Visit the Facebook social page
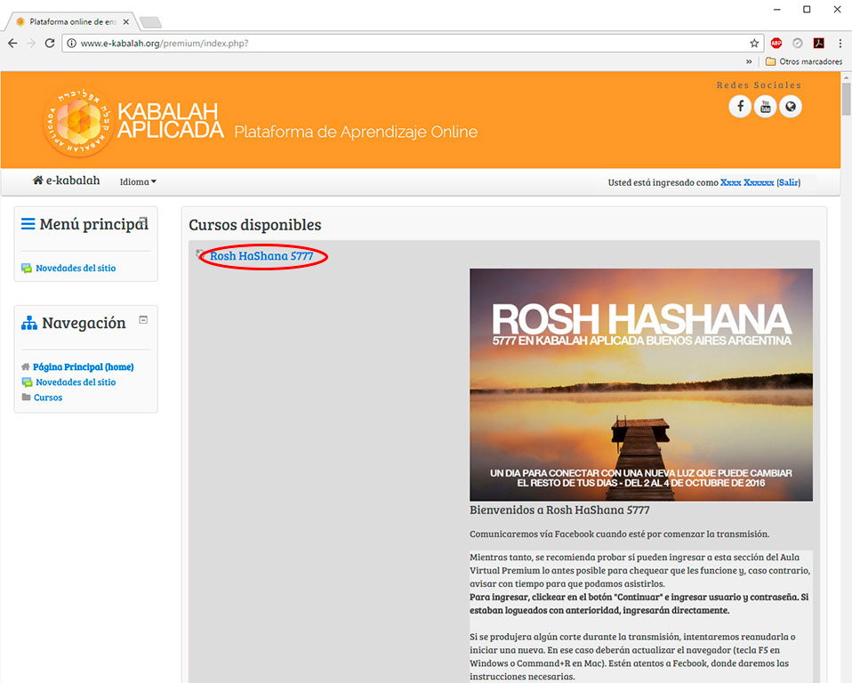 pyautogui.click(x=740, y=107)
